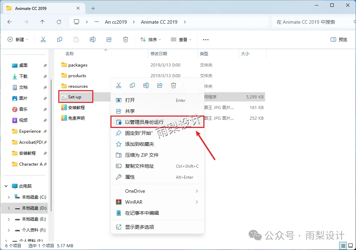The width and height of the screenshot is (356, 250).
Task: Choose 共享 in the context menu
Action: point(157,111)
